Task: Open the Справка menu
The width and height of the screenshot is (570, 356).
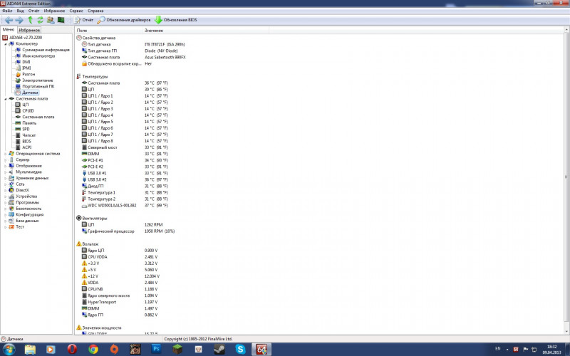Action: pyautogui.click(x=95, y=11)
